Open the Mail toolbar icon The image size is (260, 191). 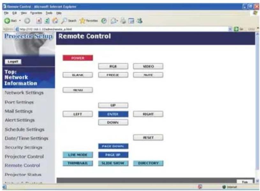click(114, 21)
